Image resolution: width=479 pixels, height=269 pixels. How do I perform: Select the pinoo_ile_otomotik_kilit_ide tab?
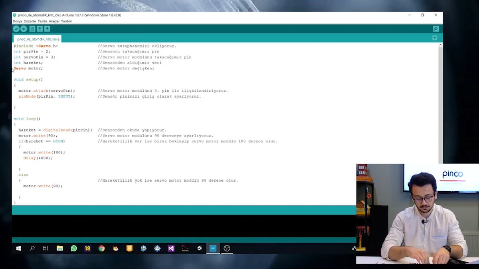[x=37, y=39]
